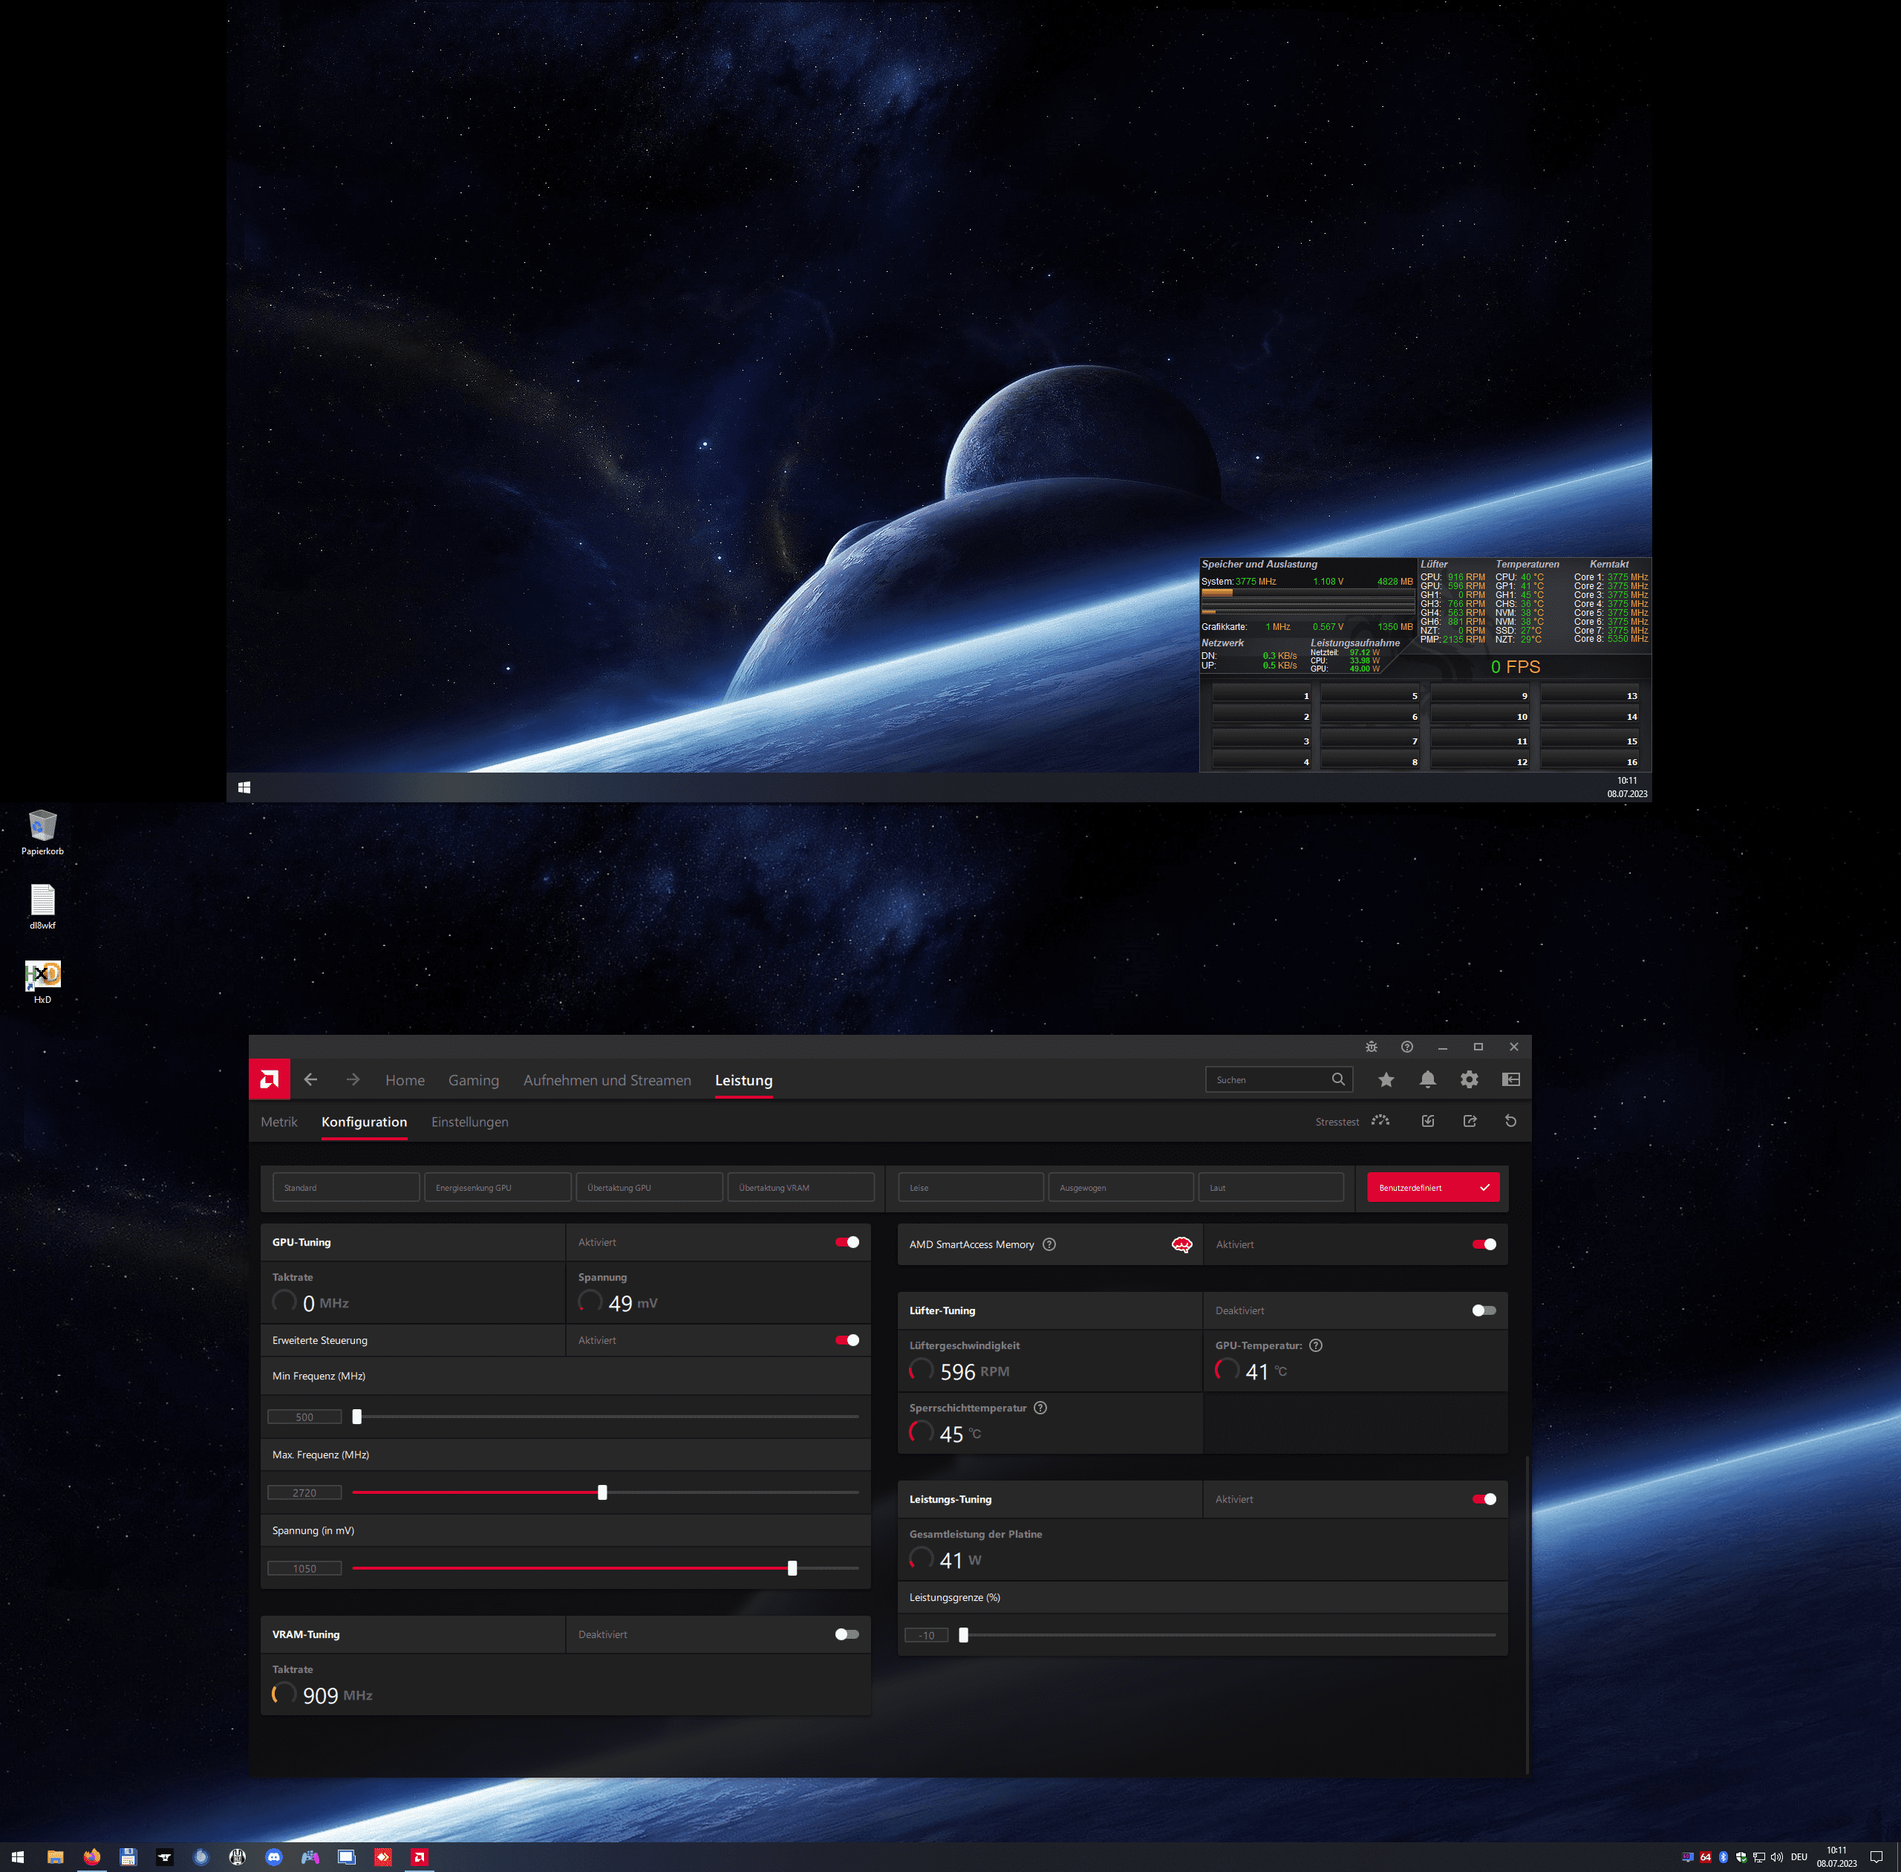1901x1872 pixels.
Task: Click the Spannung value box 1050
Action: [x=304, y=1568]
